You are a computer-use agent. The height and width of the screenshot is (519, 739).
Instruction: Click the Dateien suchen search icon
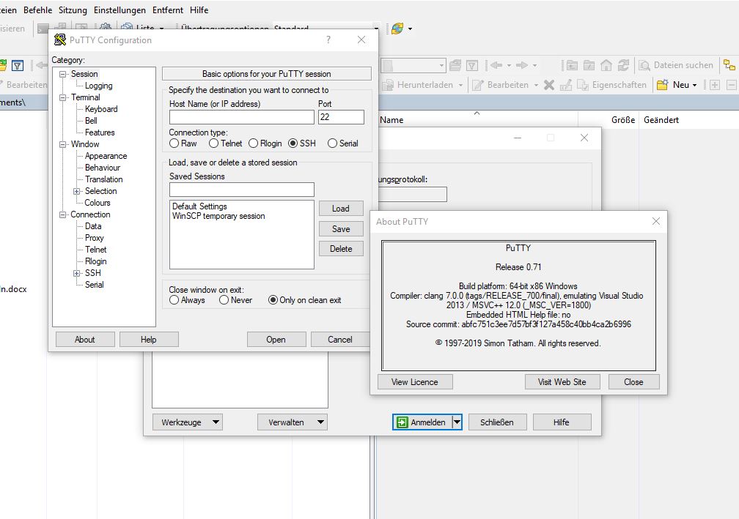644,65
